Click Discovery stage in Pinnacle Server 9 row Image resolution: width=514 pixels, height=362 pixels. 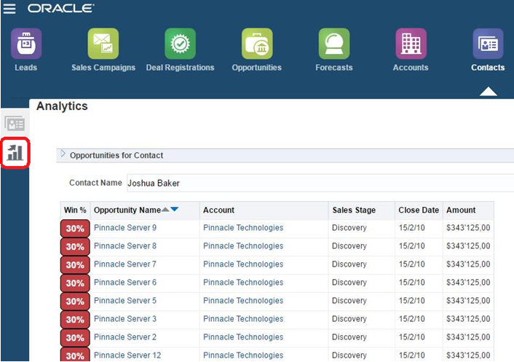click(349, 227)
